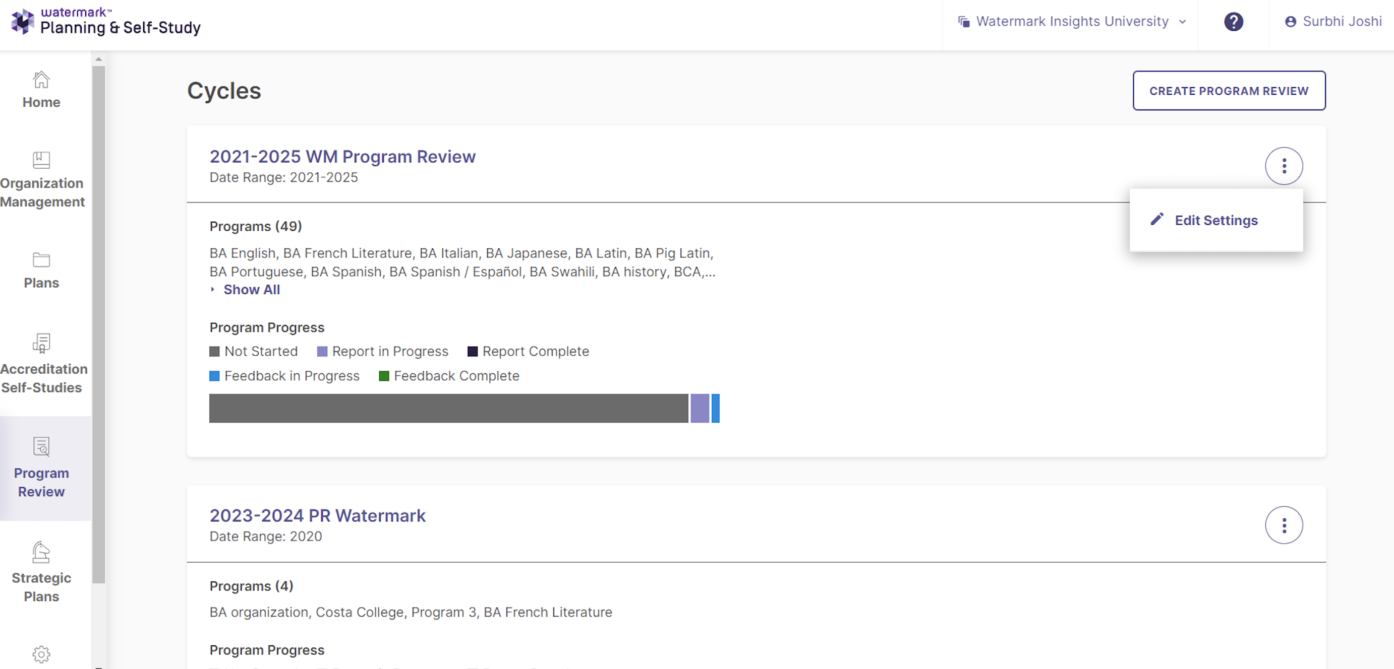The image size is (1394, 669).
Task: Click the Watermark logo icon
Action: tap(22, 22)
